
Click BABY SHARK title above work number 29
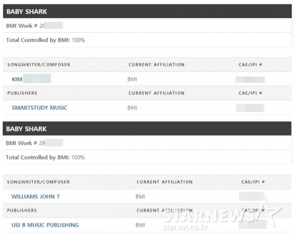tap(26, 129)
